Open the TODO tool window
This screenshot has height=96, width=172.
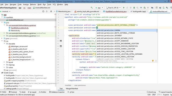(3, 92)
